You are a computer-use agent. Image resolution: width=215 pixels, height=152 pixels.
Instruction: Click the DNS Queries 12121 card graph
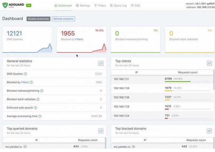pyautogui.click(x=27, y=48)
